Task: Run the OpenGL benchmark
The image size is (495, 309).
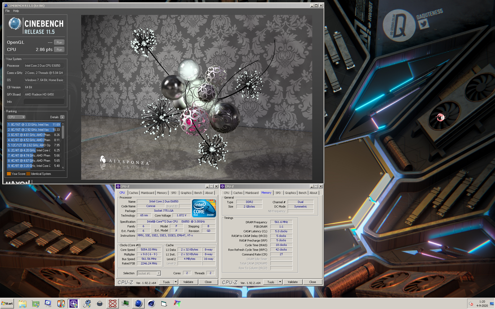Action: (59, 42)
